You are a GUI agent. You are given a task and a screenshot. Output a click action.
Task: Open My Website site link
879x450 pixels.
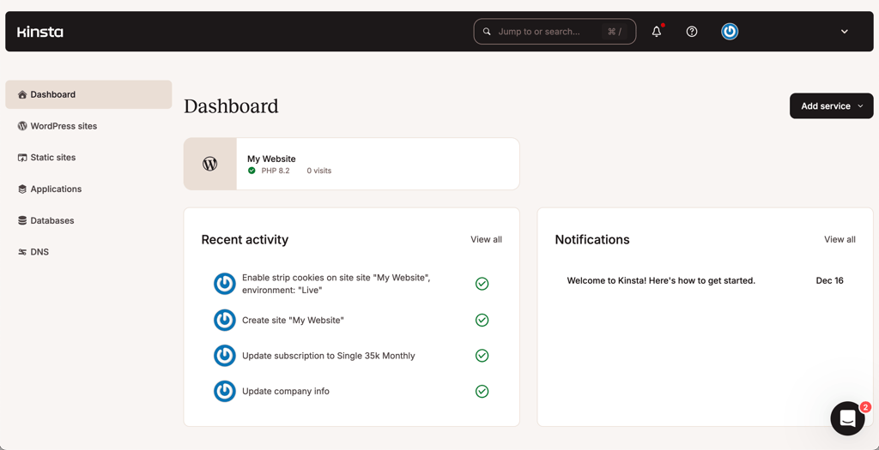(x=271, y=159)
